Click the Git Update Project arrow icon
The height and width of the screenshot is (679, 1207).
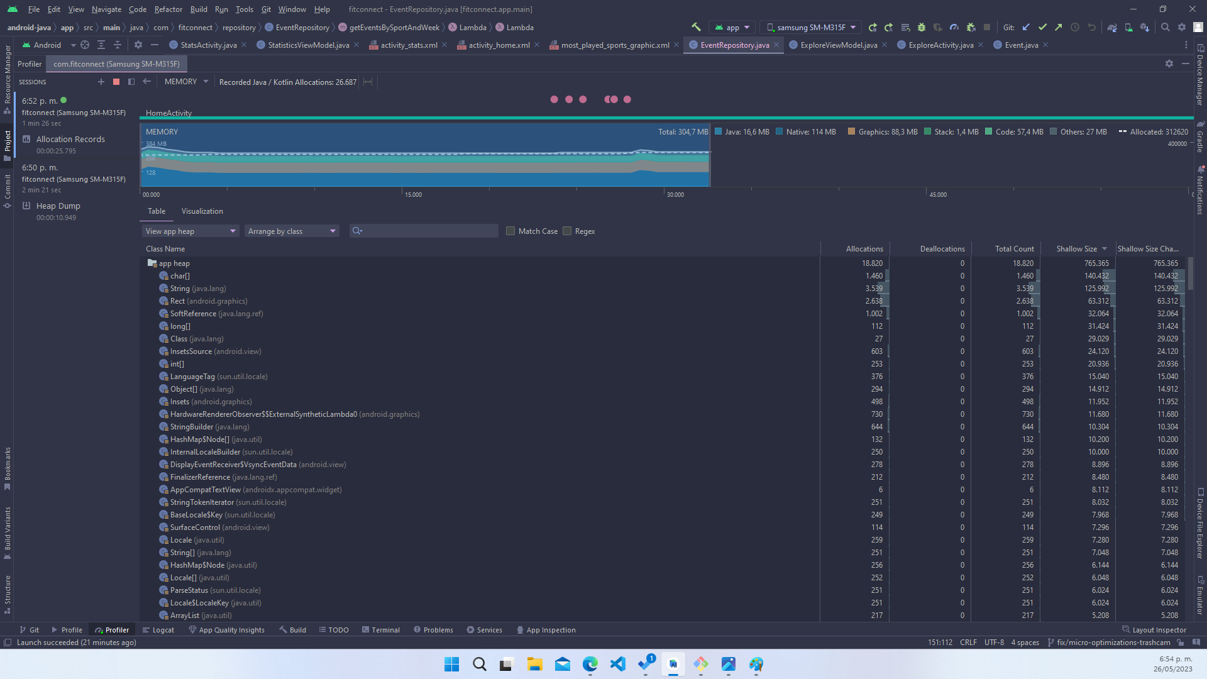(1026, 27)
